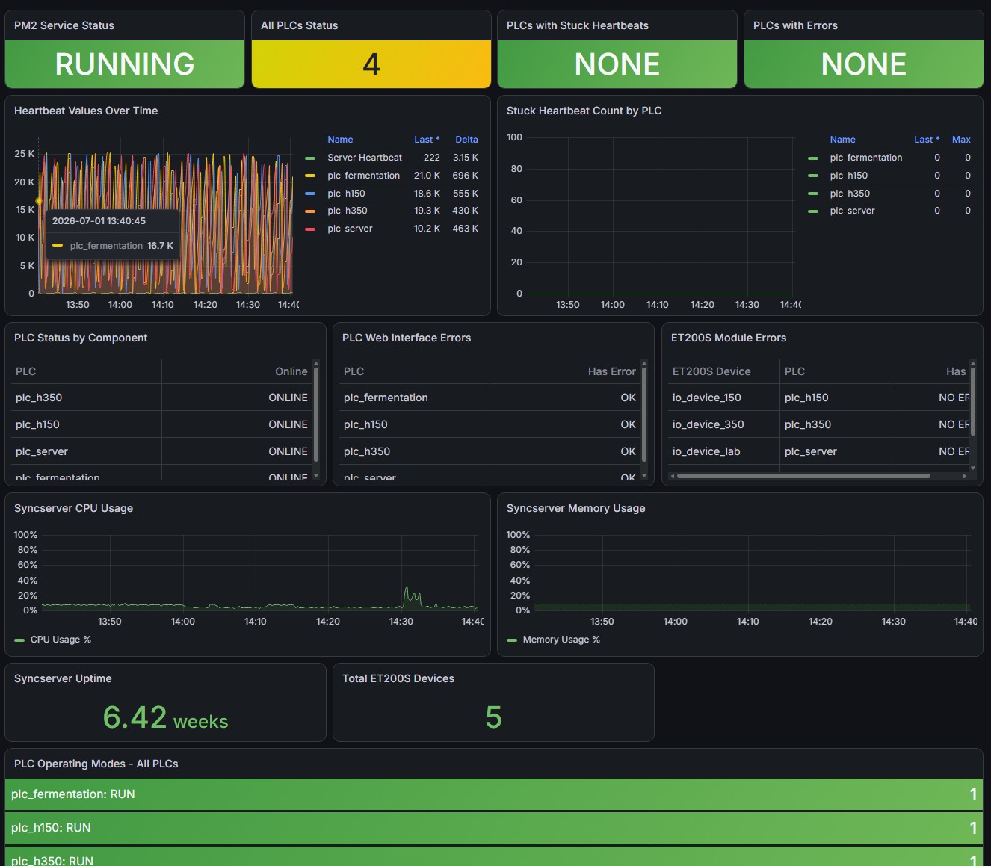Toggle plc_h150 in Stuck Heartbeat Count legend
Image resolution: width=991 pixels, height=866 pixels.
tap(848, 176)
